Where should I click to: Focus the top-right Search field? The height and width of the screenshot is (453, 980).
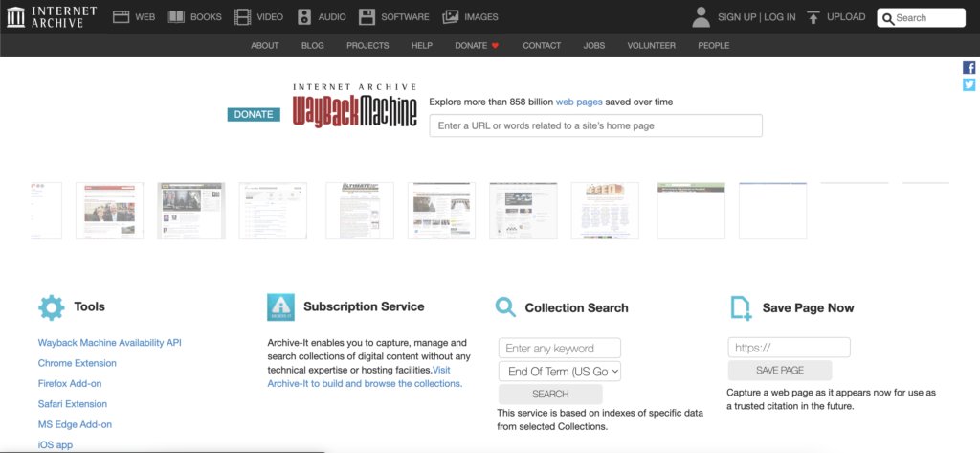pos(922,18)
